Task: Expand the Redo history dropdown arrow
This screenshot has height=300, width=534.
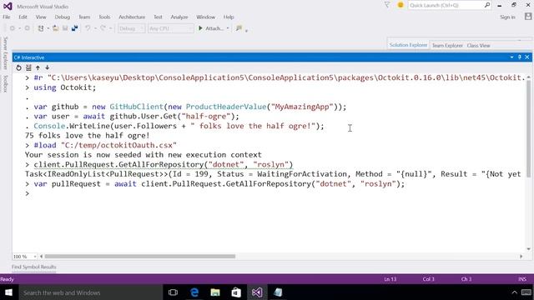Action: point(110,28)
